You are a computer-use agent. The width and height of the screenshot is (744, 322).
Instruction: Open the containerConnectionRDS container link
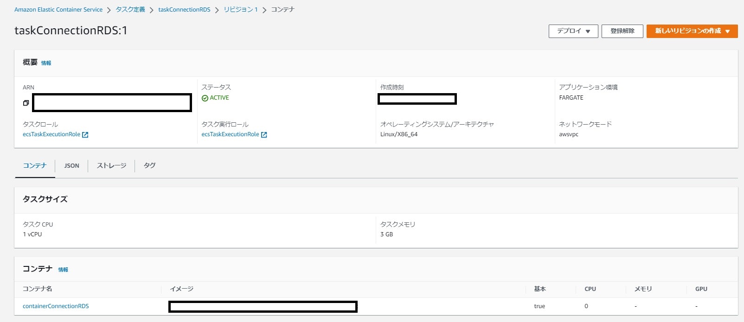56,306
